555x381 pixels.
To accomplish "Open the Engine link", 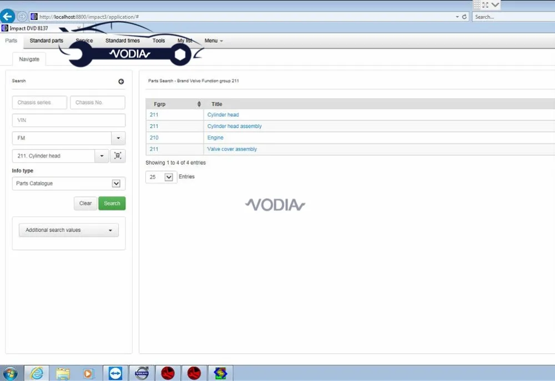I will [x=215, y=138].
